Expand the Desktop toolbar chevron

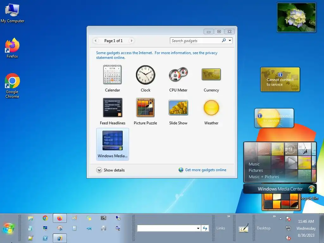click(x=274, y=216)
